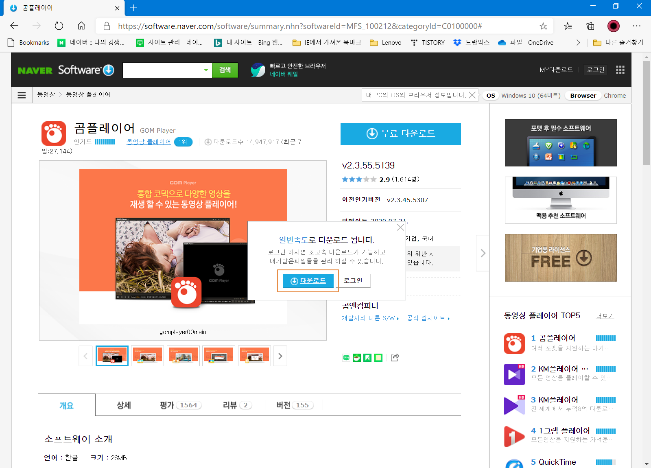Switch to the 상세 tab

point(124,405)
